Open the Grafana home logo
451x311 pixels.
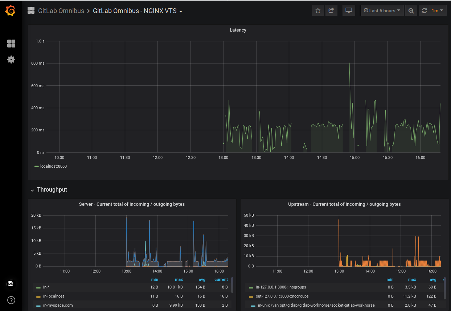(11, 11)
